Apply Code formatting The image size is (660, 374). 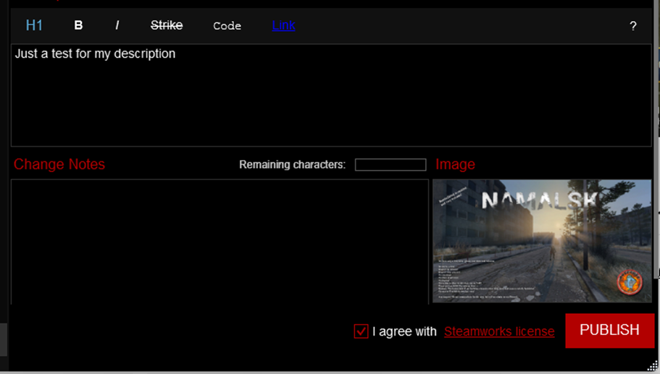227,26
